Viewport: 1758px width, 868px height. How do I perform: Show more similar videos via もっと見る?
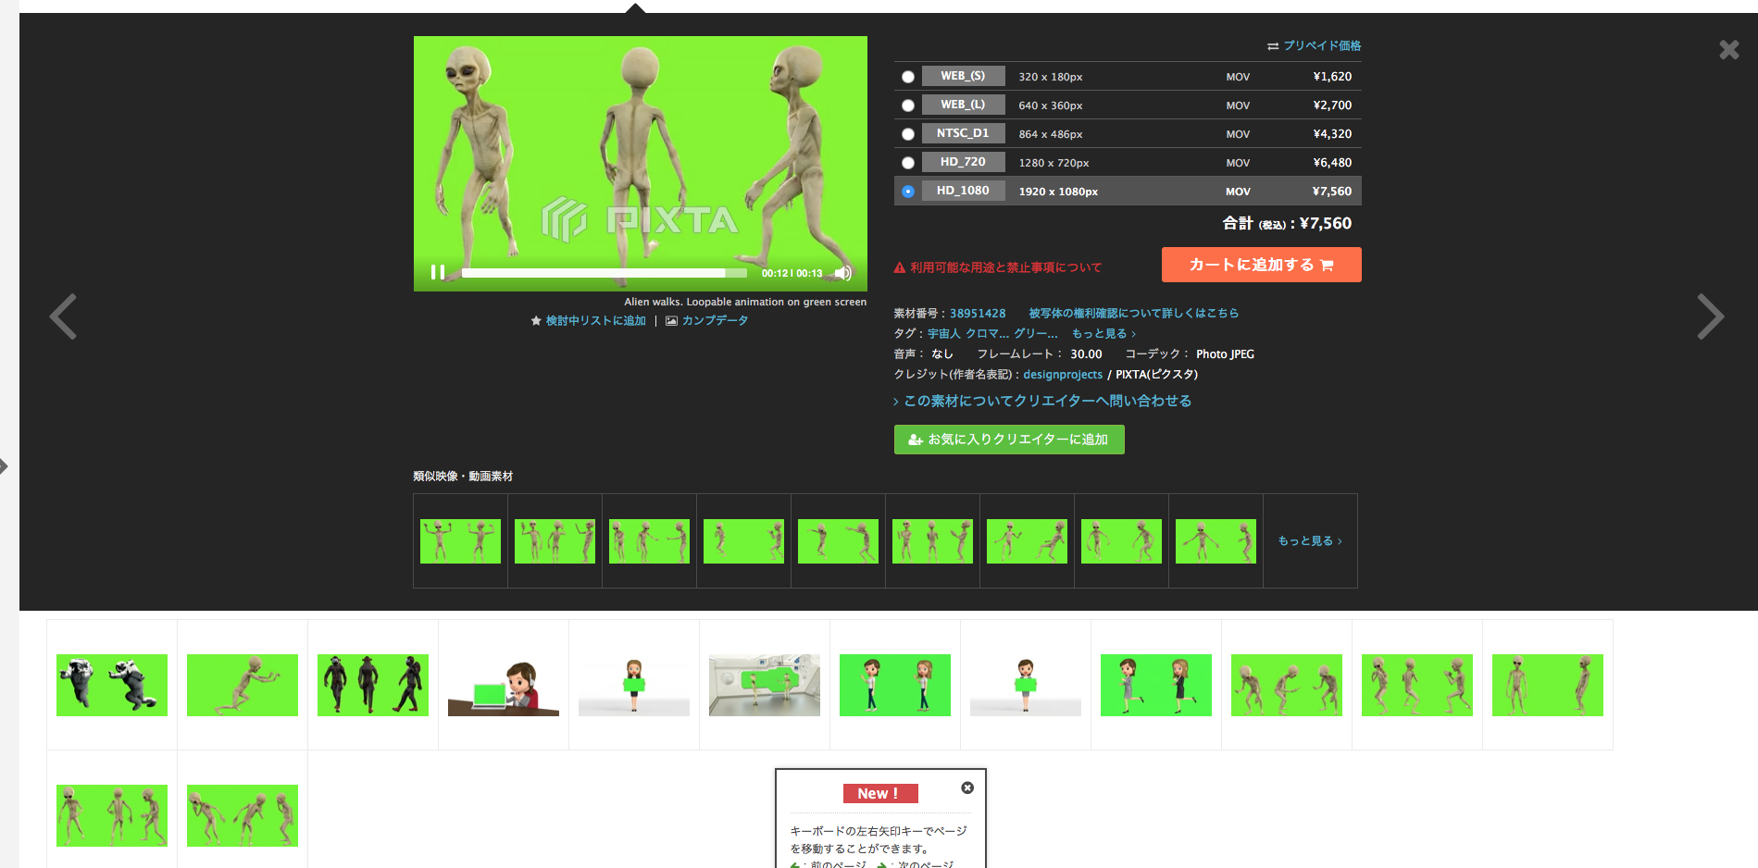pos(1310,541)
